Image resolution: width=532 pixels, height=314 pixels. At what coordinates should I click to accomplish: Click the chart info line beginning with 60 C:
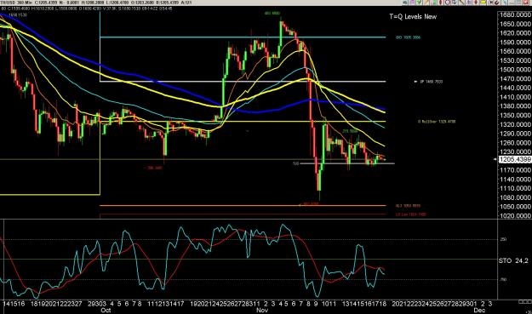[x=87, y=9]
